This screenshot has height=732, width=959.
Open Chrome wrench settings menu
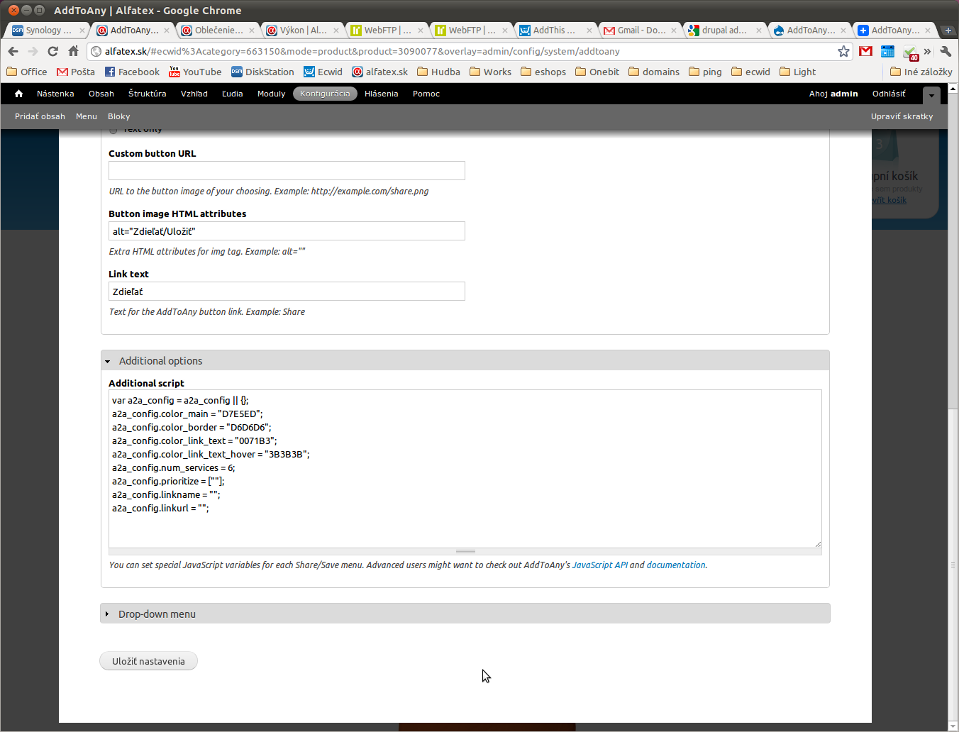[x=946, y=51]
